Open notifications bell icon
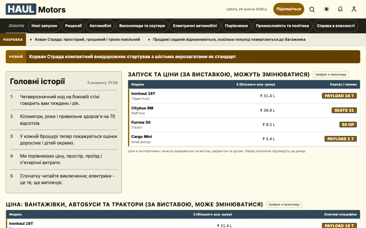Screen dimensions: 366x228 pyautogui.click(x=340, y=9)
